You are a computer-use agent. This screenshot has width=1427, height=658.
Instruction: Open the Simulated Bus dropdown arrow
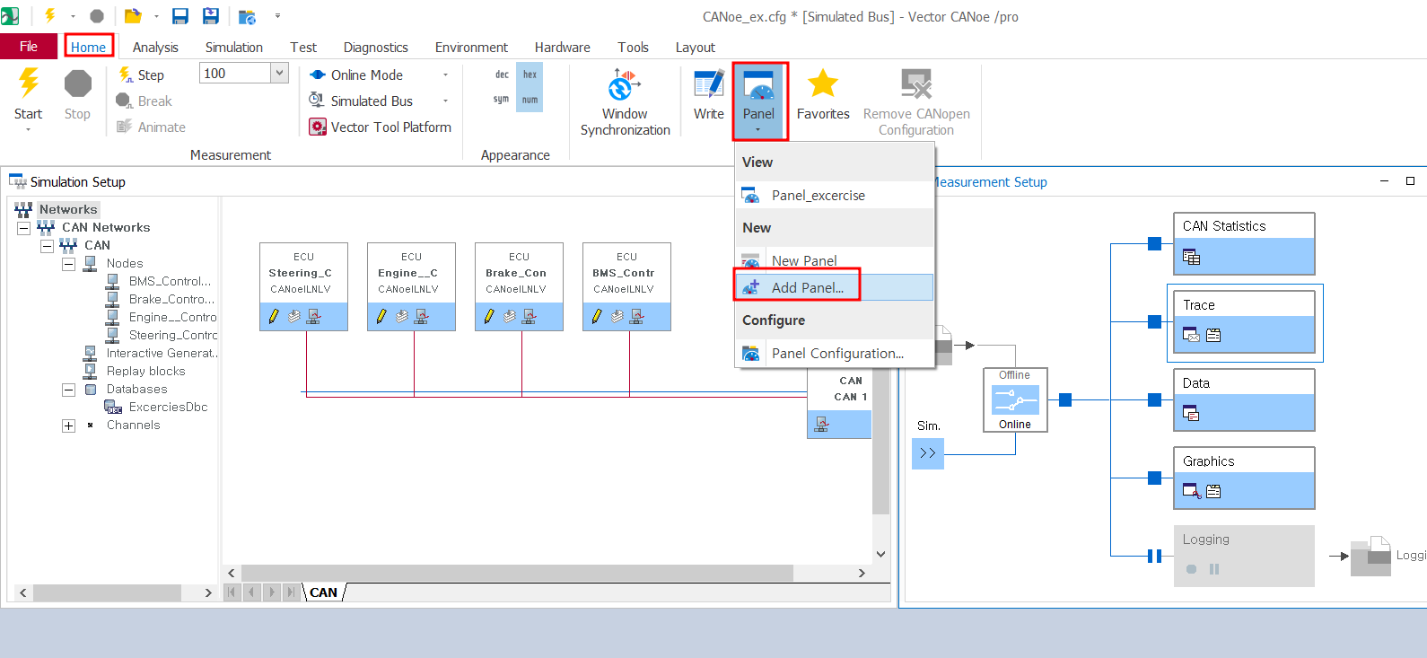445,101
